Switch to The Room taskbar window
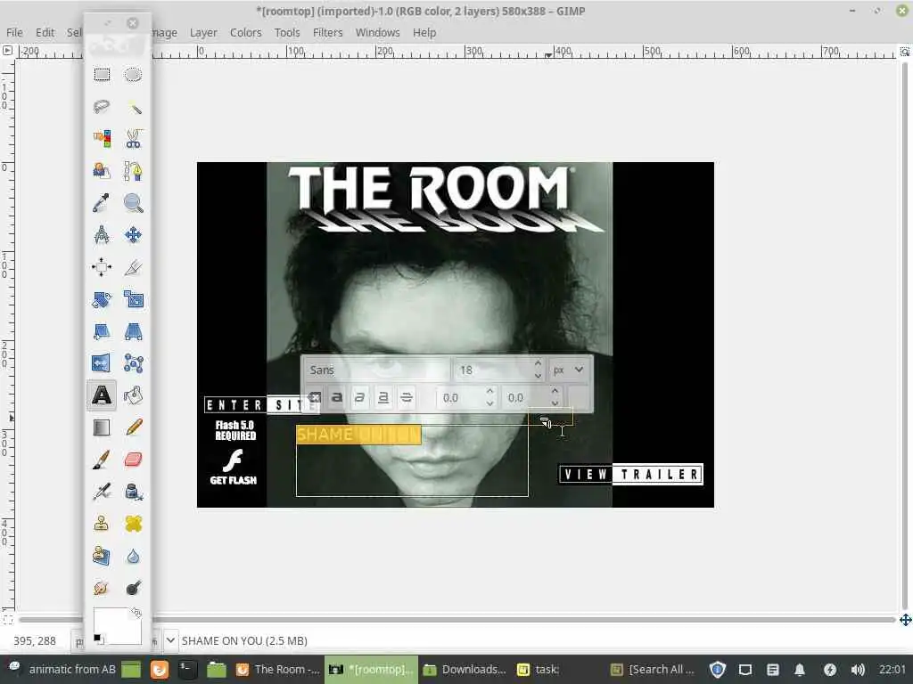Screen dimensions: 913x684 point(278,670)
